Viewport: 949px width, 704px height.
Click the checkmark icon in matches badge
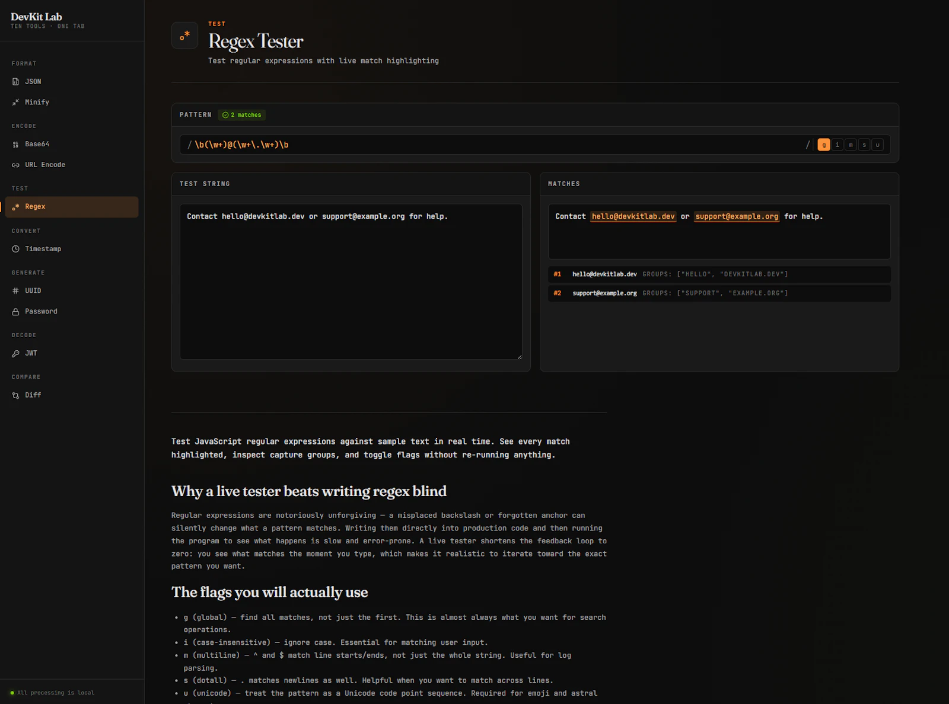point(225,115)
